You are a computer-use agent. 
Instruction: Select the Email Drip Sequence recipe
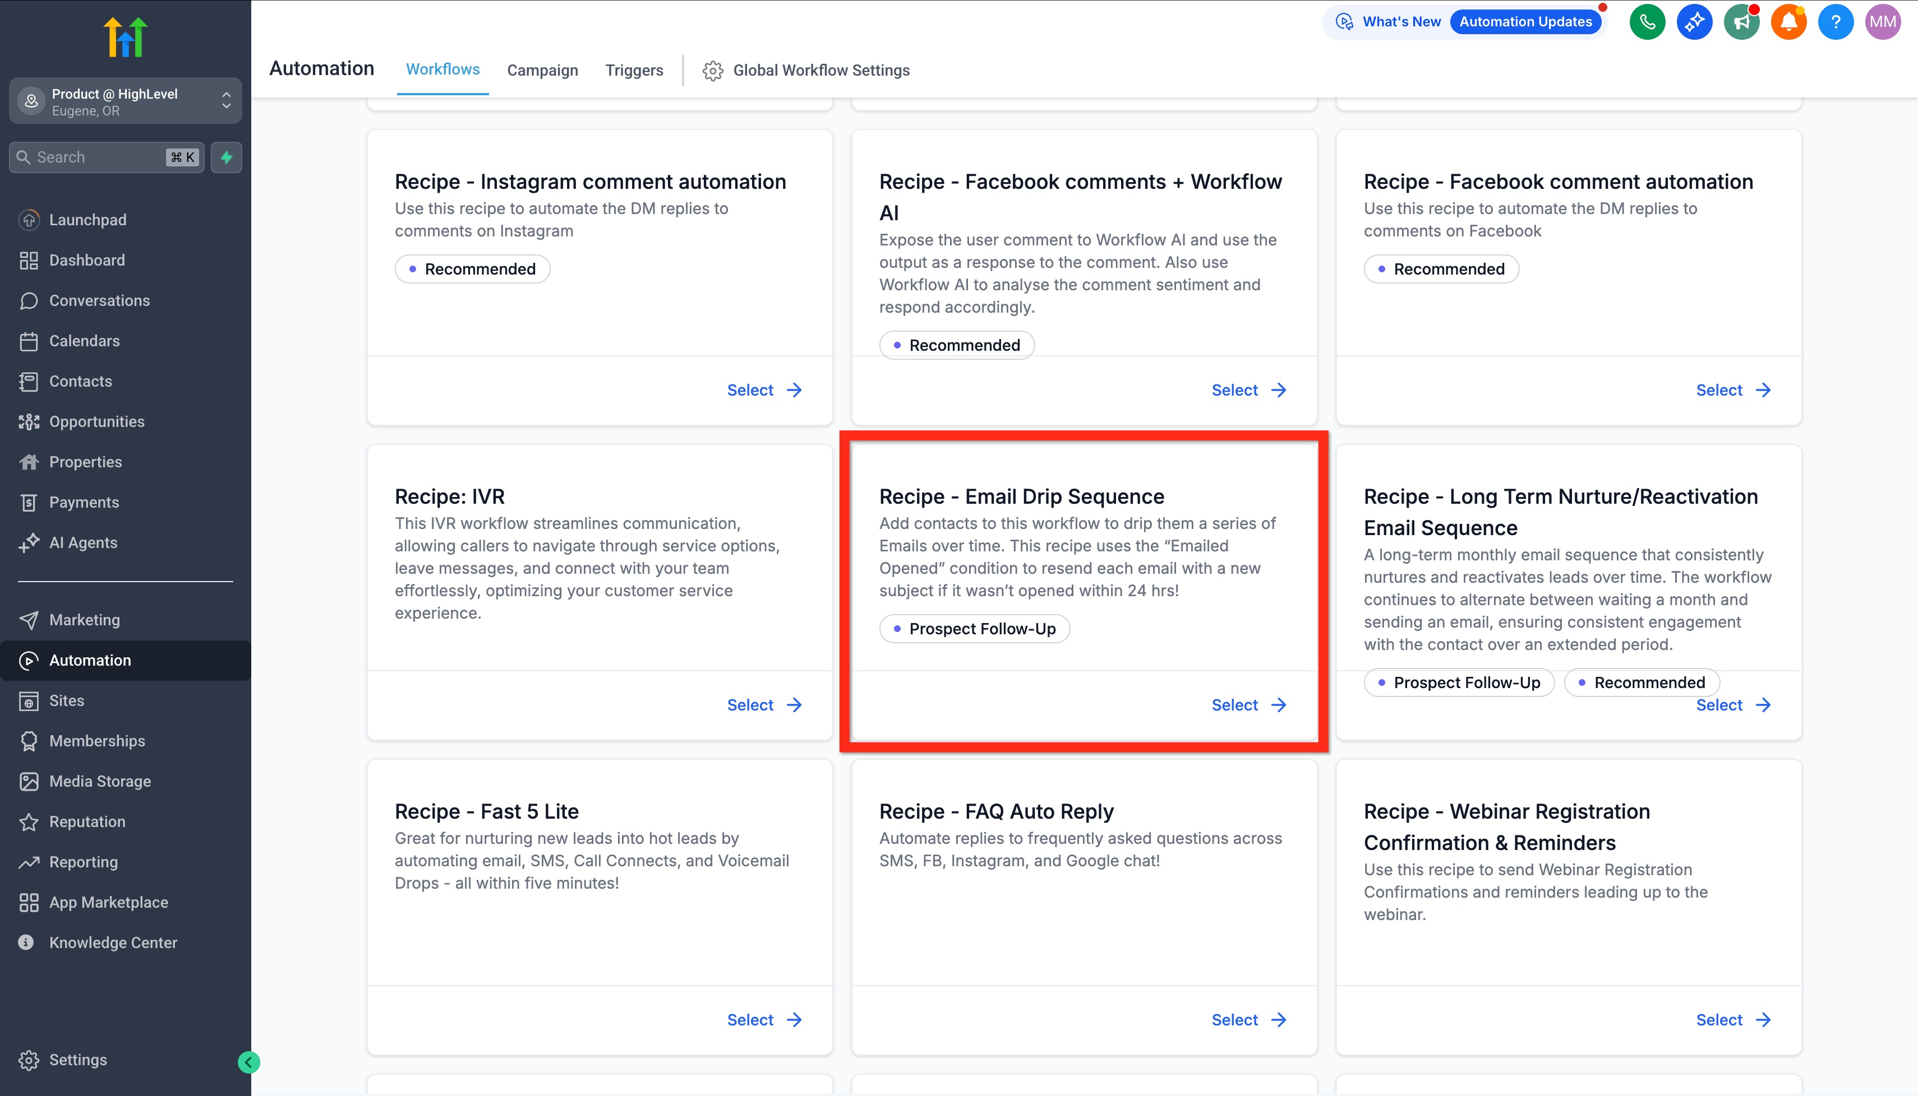(x=1247, y=705)
